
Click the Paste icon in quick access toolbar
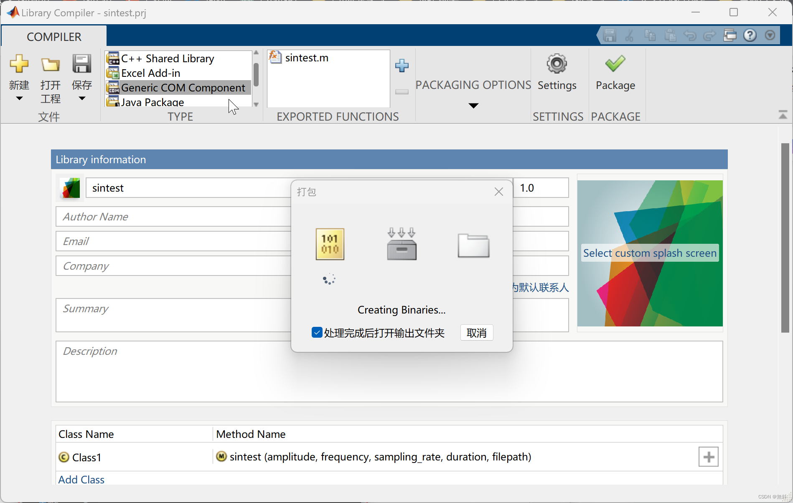(670, 35)
